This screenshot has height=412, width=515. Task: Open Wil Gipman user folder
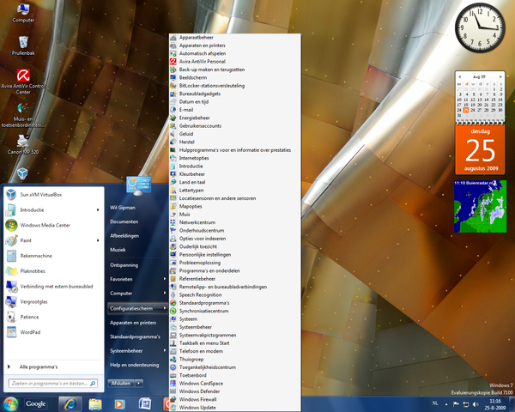(x=123, y=208)
